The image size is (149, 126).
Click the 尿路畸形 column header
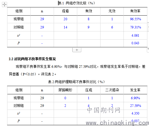pyautogui.click(x=65, y=90)
